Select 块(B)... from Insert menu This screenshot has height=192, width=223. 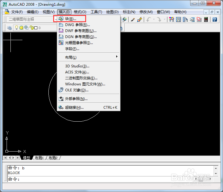88,19
